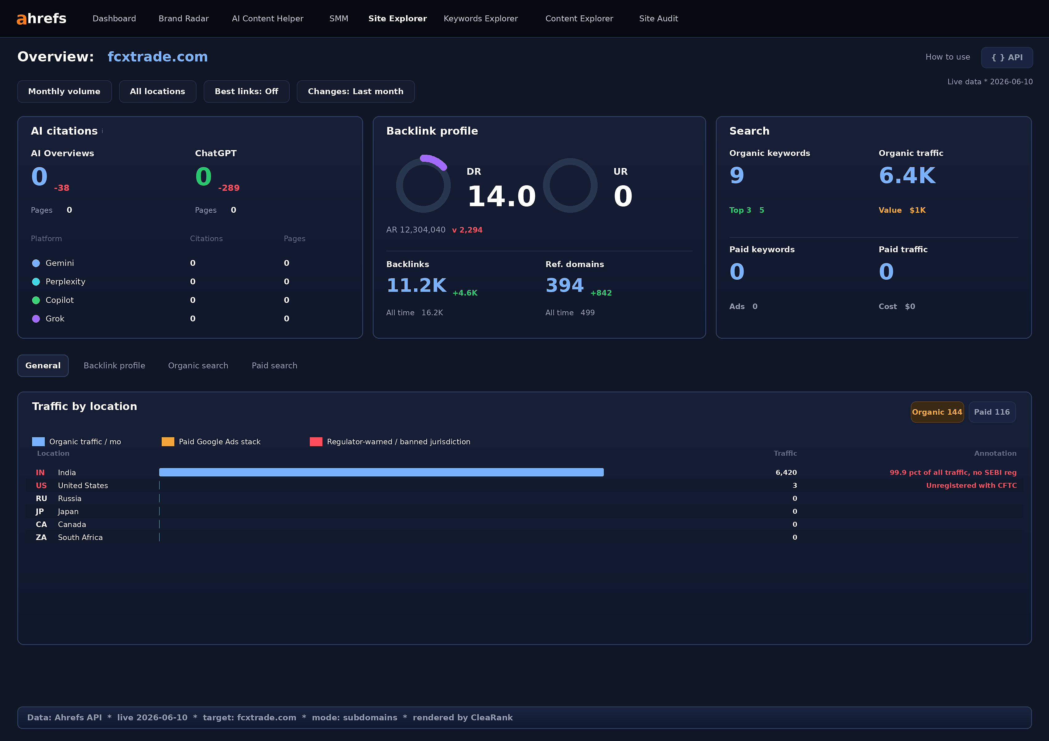This screenshot has width=1049, height=741.
Task: Open Site Audit
Action: tap(658, 19)
